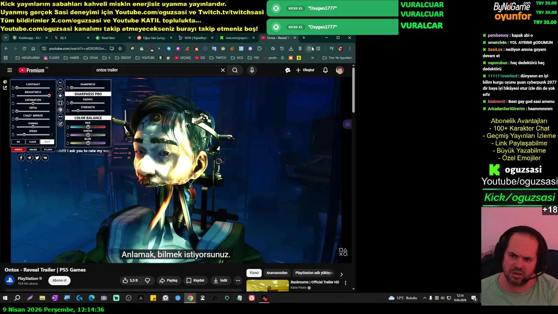Share filter panel via Facebook icon
Image resolution: width=558 pixels, height=314 pixels.
(x=21, y=158)
